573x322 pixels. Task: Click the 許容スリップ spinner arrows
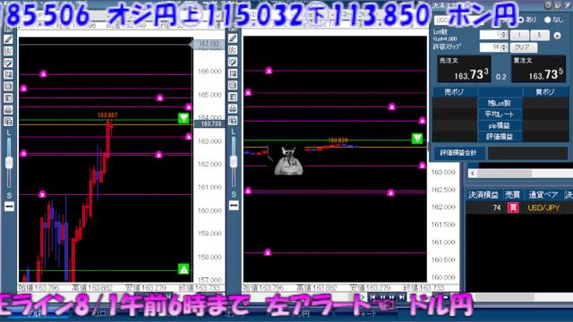tap(504, 47)
